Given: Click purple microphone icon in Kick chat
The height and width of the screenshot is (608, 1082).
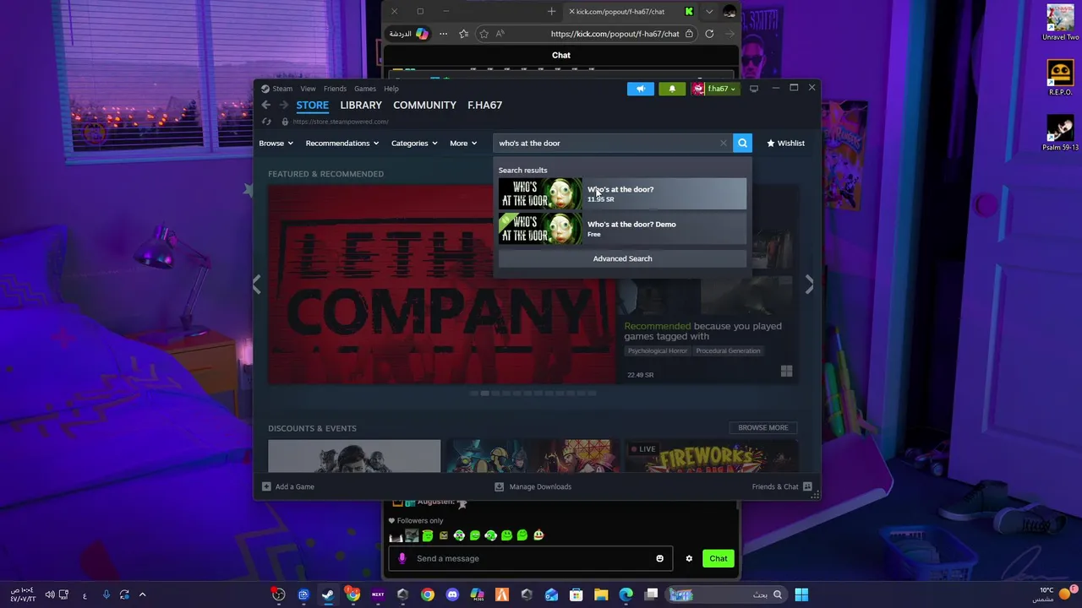Looking at the screenshot, I should tap(402, 558).
